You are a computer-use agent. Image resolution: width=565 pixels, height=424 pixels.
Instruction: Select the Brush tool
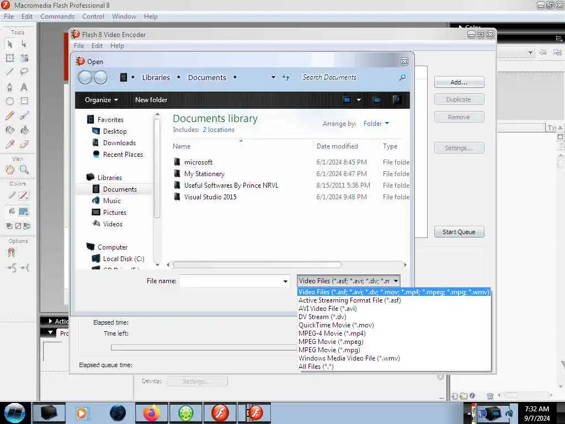[24, 115]
